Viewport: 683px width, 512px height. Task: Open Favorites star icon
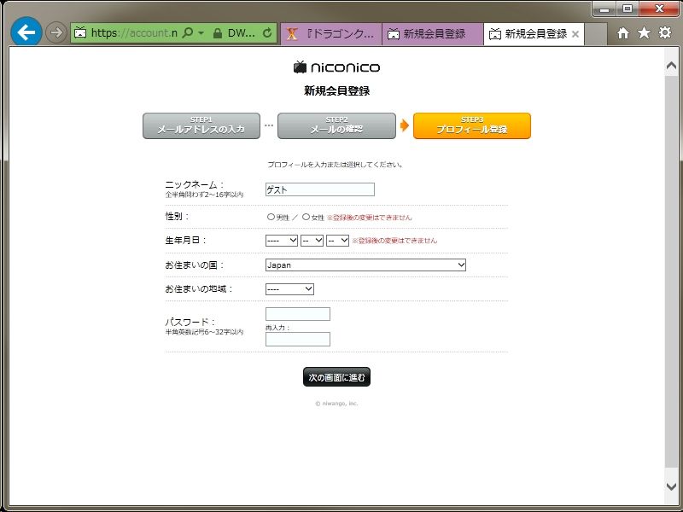click(x=644, y=32)
